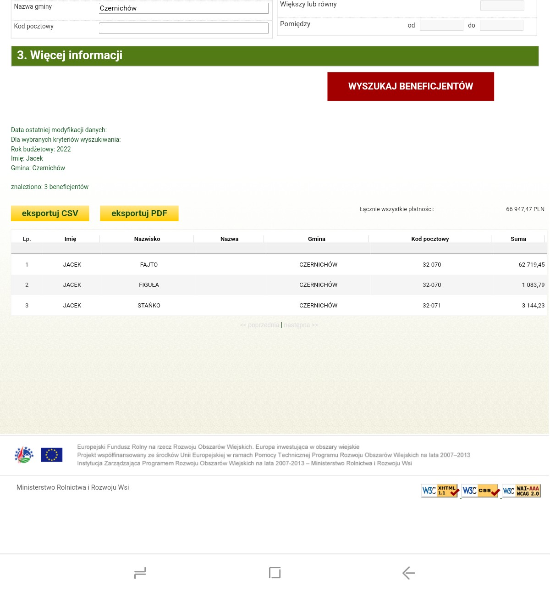Click the Większy lub równy amount field
This screenshot has height=592, width=550.
(x=502, y=6)
